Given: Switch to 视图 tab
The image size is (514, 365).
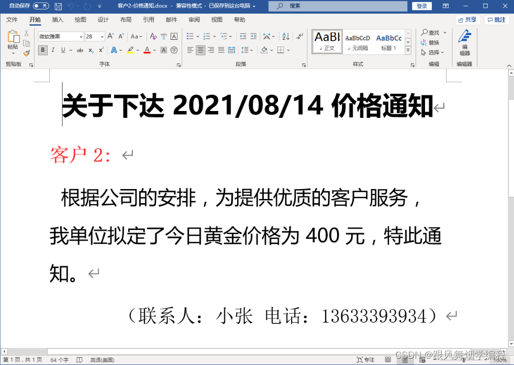Looking at the screenshot, I should 217,20.
